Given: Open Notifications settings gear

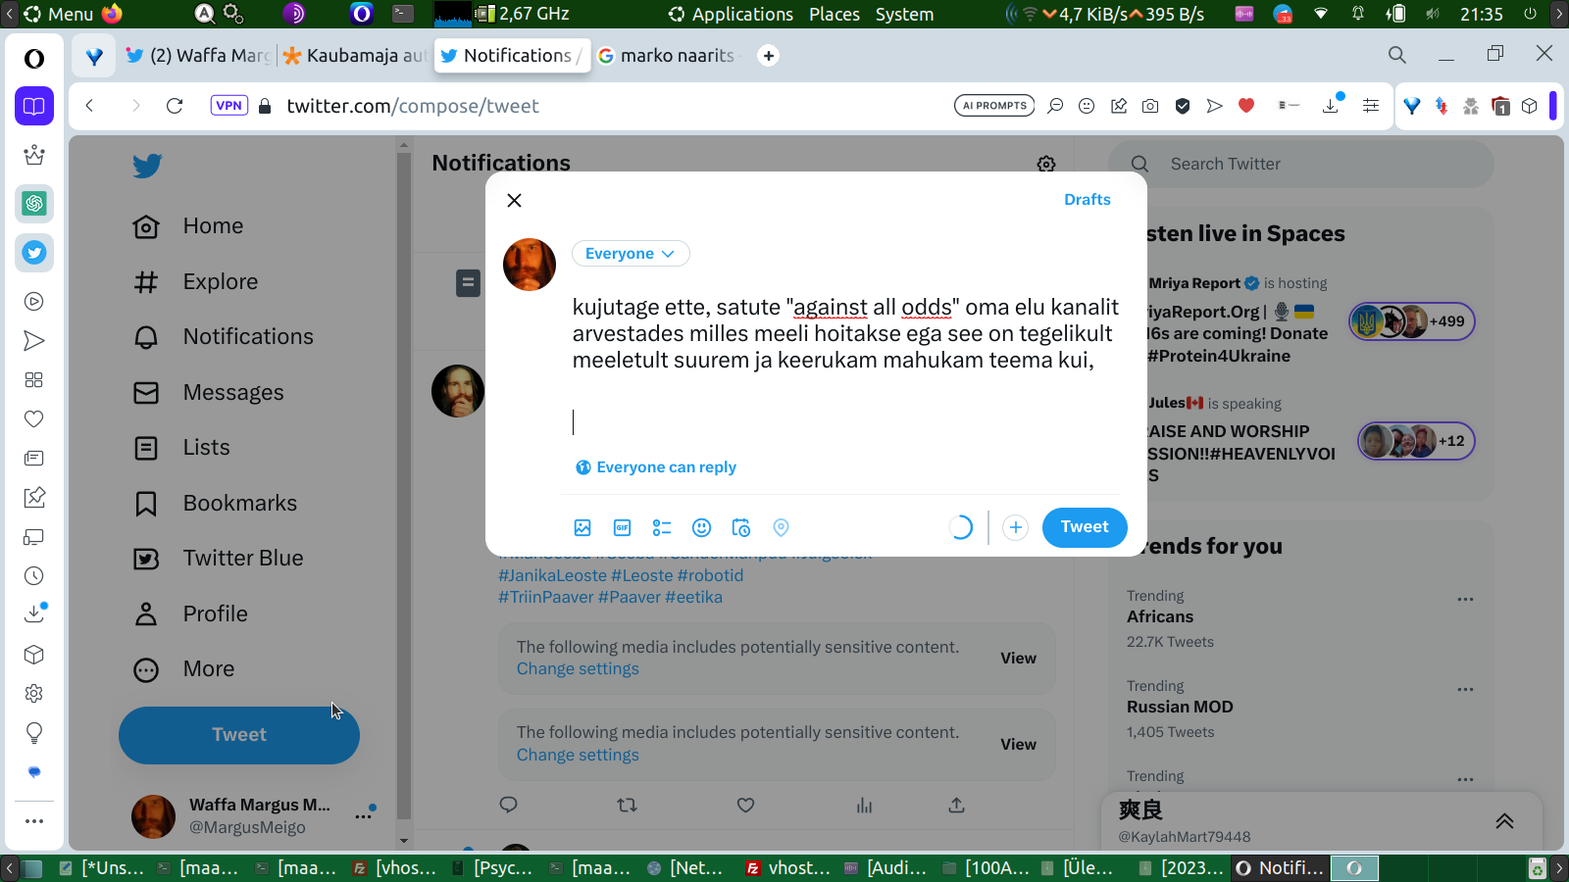Looking at the screenshot, I should [1046, 164].
